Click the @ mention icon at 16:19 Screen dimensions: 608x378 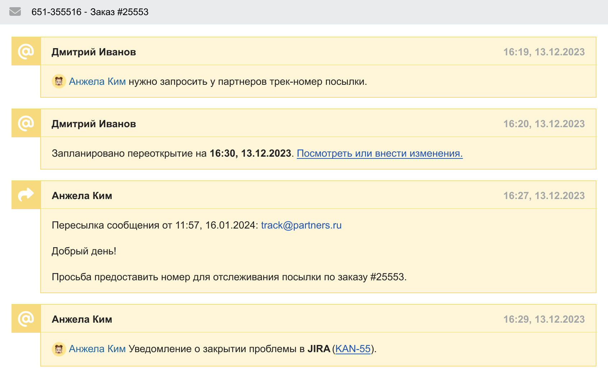coord(26,51)
